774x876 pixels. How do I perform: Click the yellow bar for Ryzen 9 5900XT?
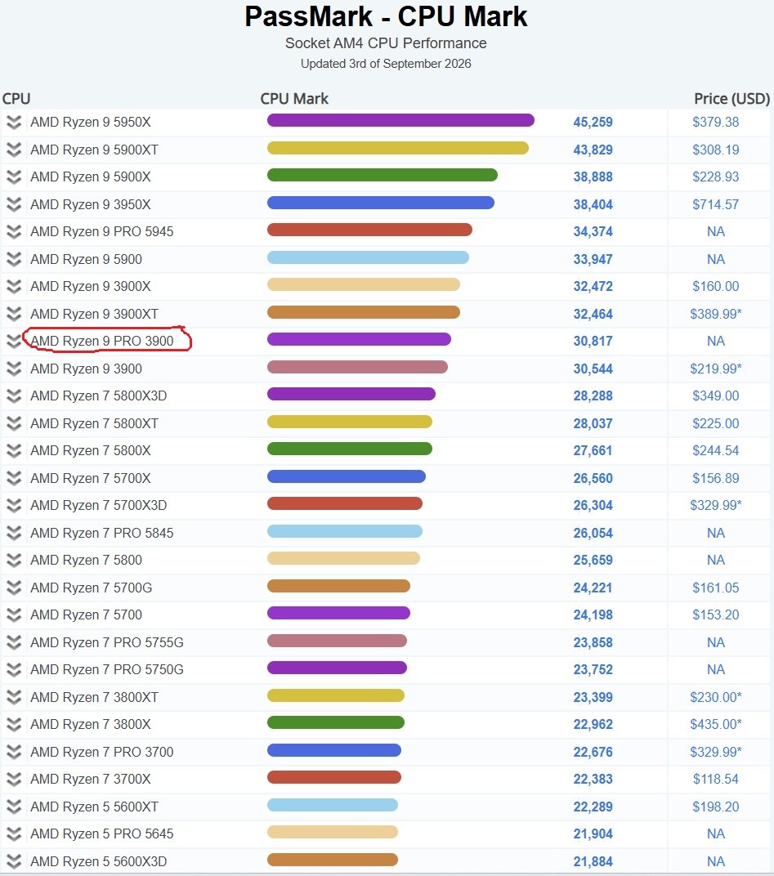398,148
